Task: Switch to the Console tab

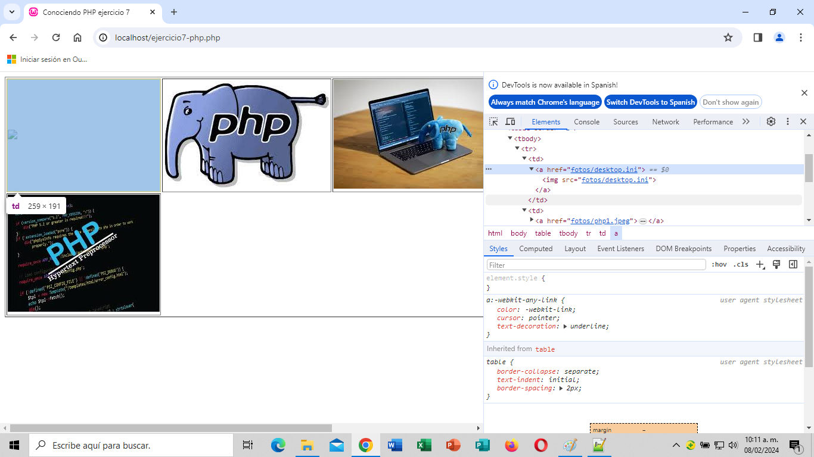Action: 586,121
